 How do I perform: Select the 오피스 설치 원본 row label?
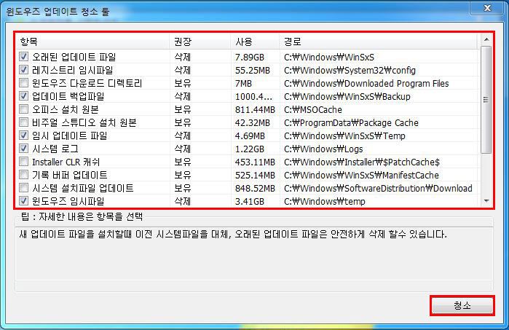point(66,109)
